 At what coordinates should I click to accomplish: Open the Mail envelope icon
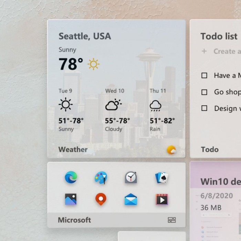click(130, 199)
